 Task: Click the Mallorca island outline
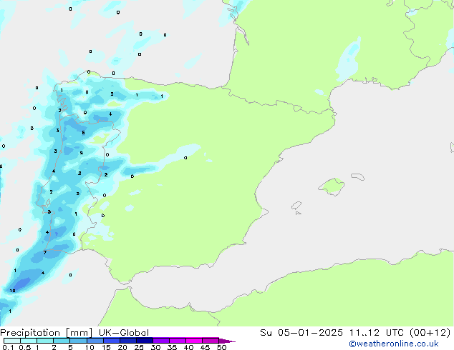click(x=332, y=186)
